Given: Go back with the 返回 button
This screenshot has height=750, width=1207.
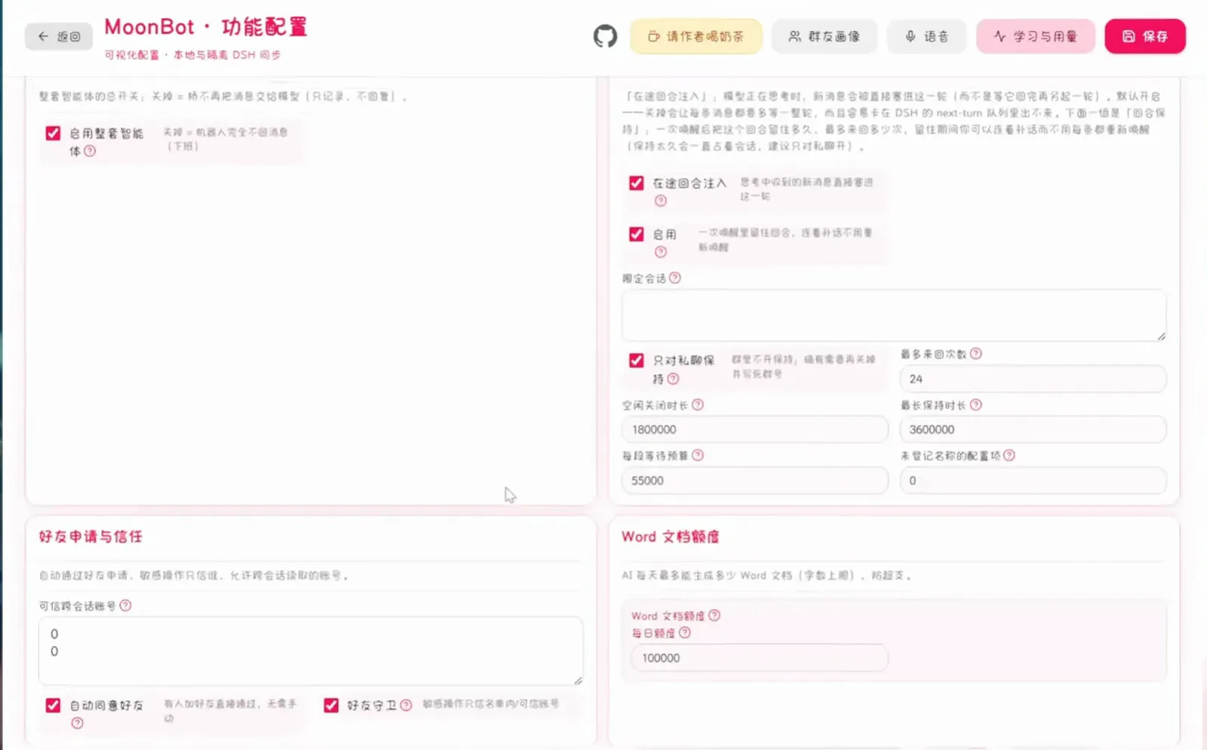Looking at the screenshot, I should click(x=59, y=36).
